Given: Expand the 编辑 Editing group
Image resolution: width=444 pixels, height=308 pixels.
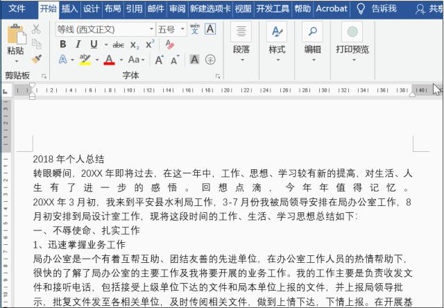Looking at the screenshot, I should click(x=313, y=42).
